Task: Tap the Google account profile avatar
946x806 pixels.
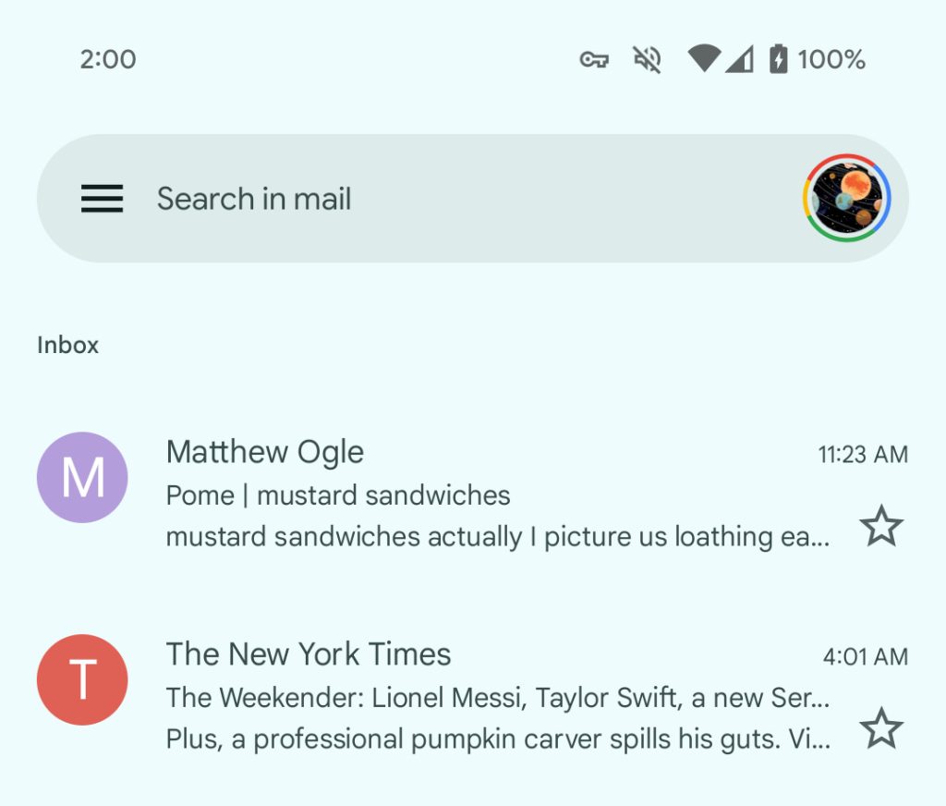Action: point(846,199)
